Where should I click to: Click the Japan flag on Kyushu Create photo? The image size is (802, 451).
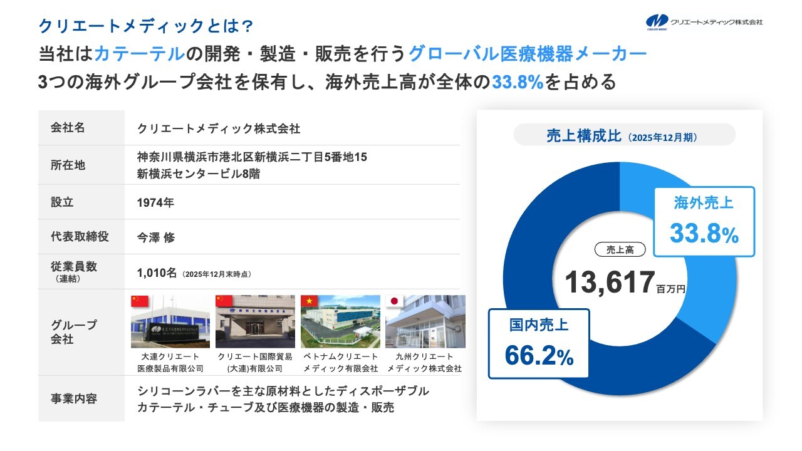[394, 301]
